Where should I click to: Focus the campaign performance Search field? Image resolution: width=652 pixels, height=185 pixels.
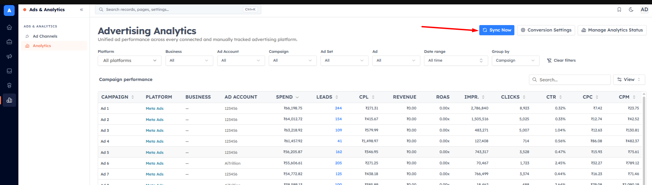570,80
